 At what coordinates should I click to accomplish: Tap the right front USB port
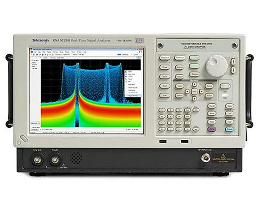(x=185, y=142)
